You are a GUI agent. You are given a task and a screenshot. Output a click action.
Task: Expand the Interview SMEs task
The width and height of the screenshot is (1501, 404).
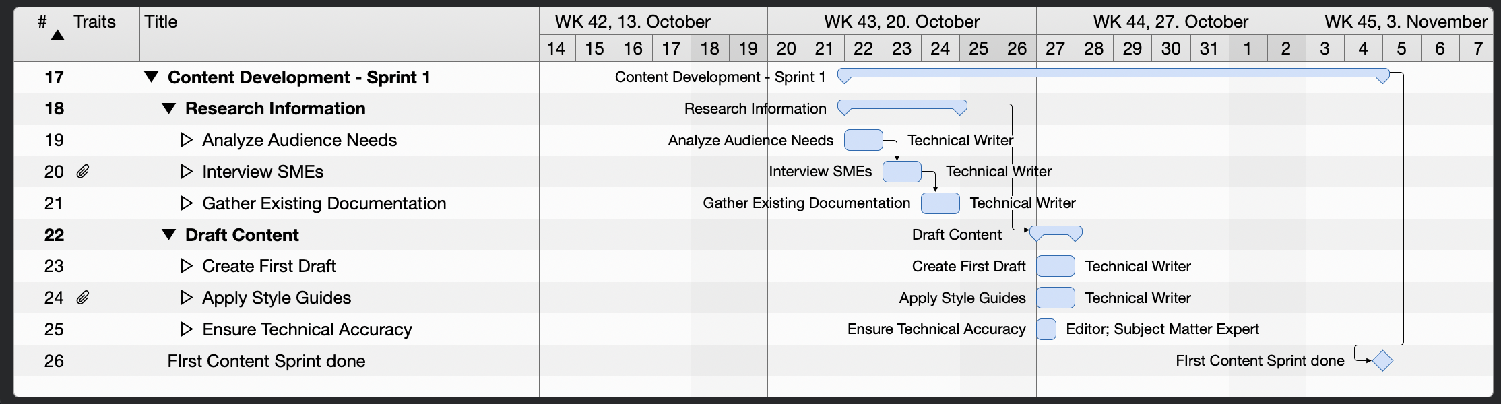point(187,172)
